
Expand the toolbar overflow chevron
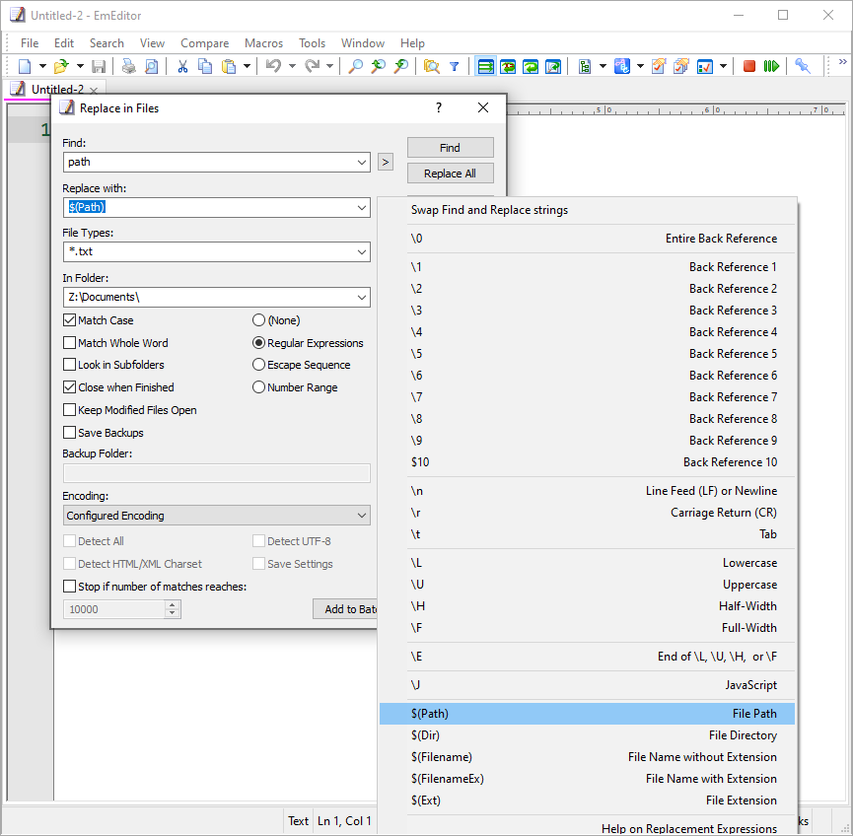pyautogui.click(x=843, y=61)
